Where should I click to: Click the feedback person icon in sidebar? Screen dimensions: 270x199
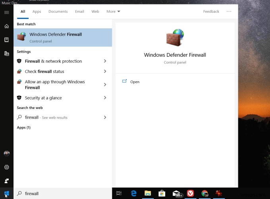6,181
